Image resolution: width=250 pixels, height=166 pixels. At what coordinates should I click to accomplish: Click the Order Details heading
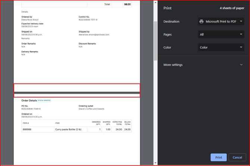tap(29, 101)
